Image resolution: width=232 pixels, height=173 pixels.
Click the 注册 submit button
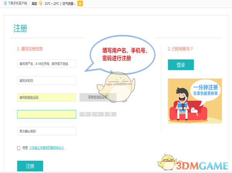coord(30,166)
